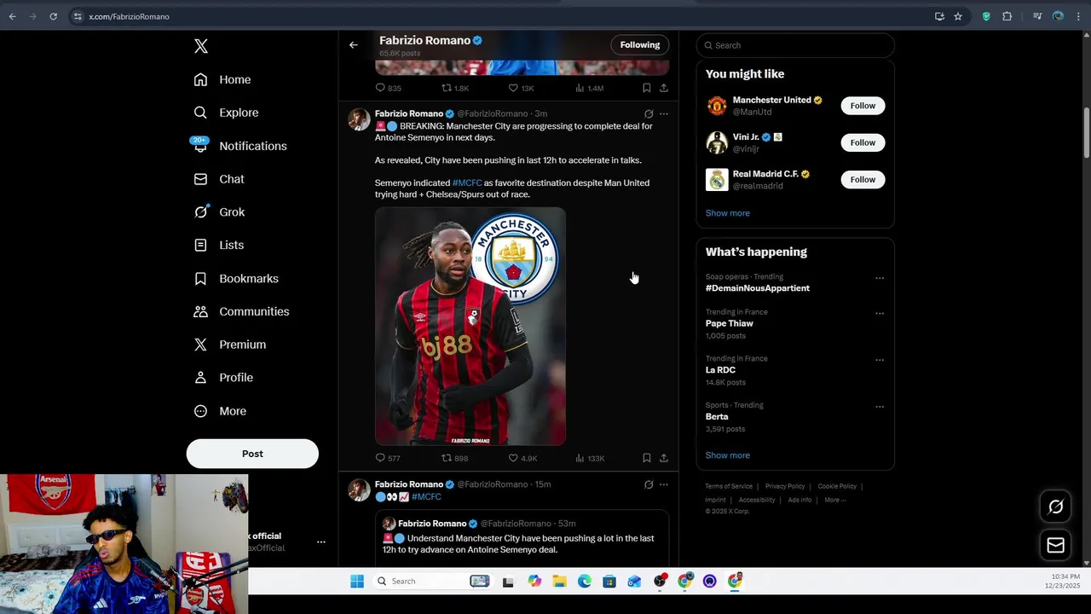Follow Real Madrid C.F.
Viewport: 1091px width, 614px height.
[863, 179]
